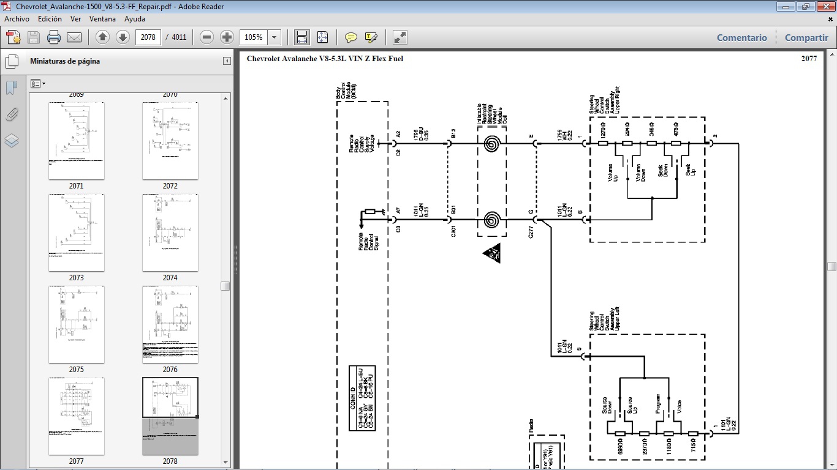The image size is (837, 470).
Task: Open the layers panel icon
Action: [x=12, y=141]
